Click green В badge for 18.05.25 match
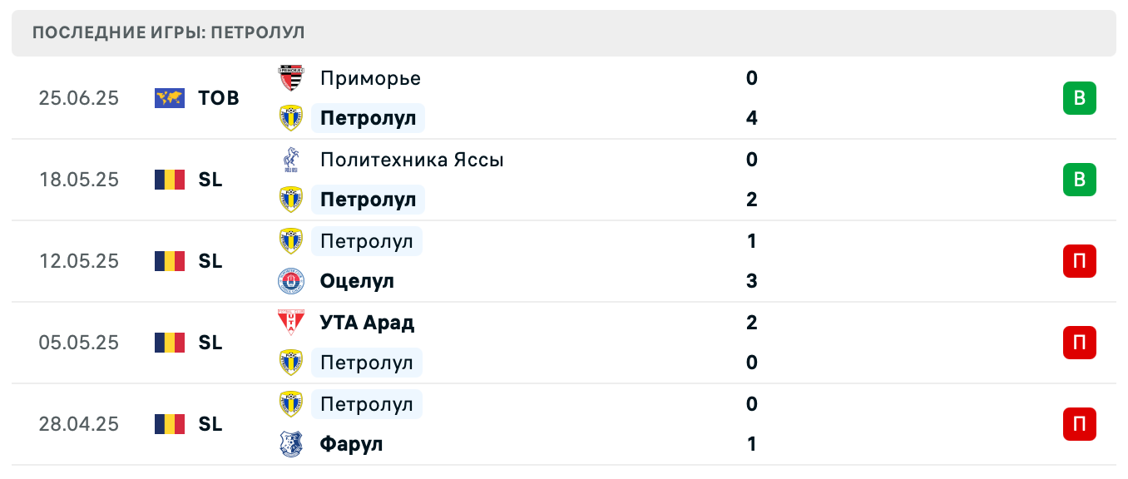1128x479 pixels. click(1079, 180)
